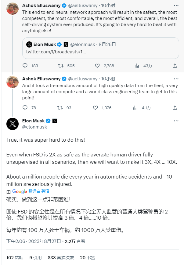Share the first Ashok Elluswamy tweet

point(175,66)
